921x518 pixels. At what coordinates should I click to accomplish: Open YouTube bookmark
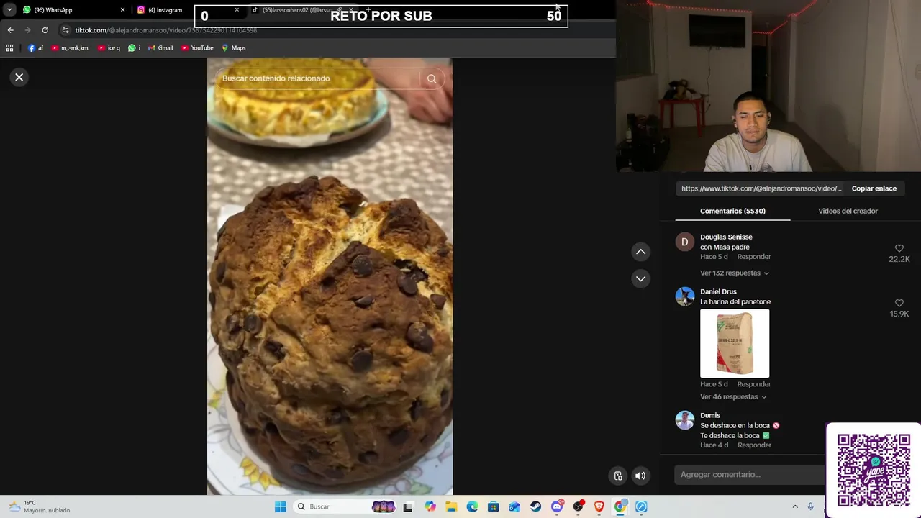(197, 48)
